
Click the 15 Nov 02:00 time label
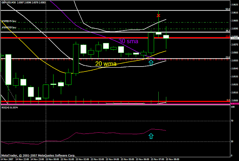(82, 159)
